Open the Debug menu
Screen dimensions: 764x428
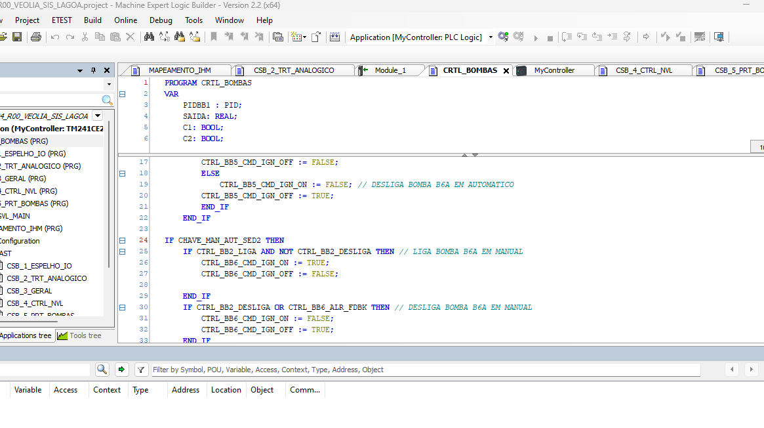pyautogui.click(x=161, y=20)
